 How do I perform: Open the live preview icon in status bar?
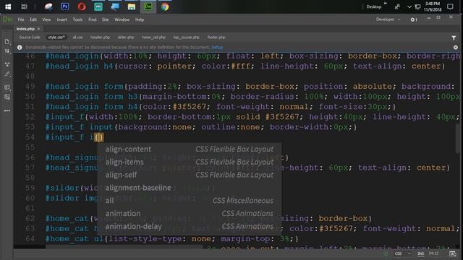pyautogui.click(x=452, y=253)
